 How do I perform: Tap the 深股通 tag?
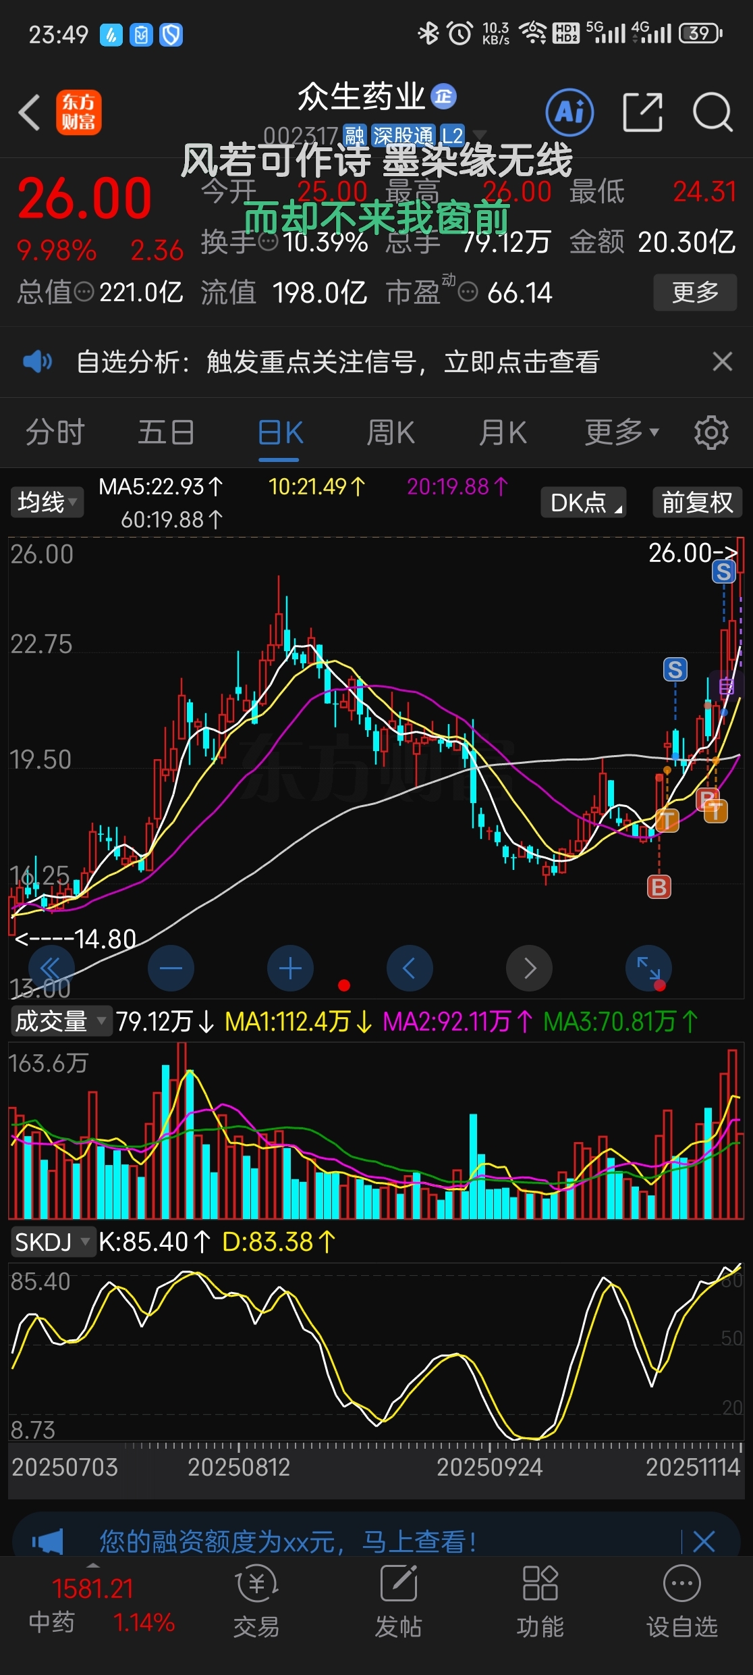point(403,136)
